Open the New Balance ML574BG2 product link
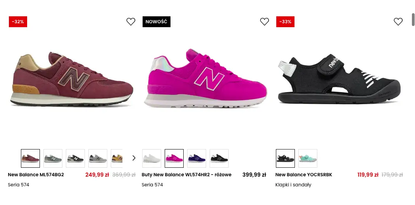The image size is (415, 205). [x=36, y=175]
